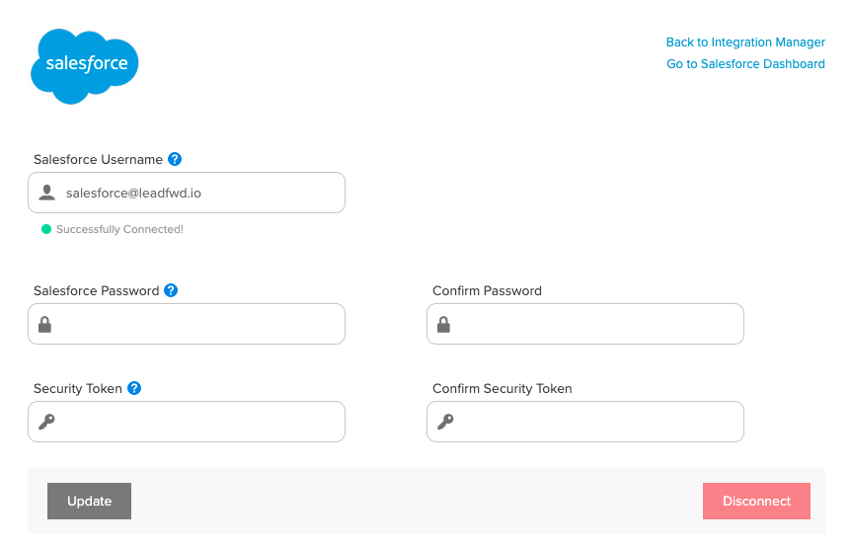
Task: Click key icon in Security Token field
Action: click(46, 422)
